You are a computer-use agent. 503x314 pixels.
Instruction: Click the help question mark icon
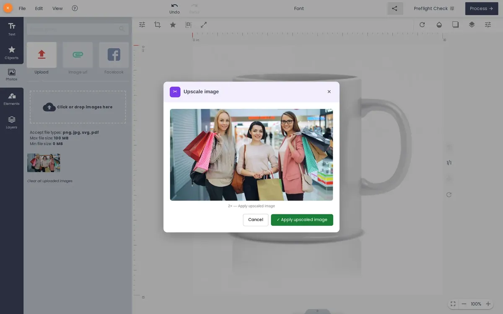pyautogui.click(x=75, y=8)
